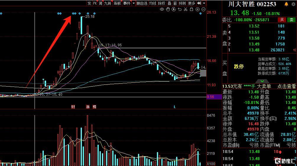
Task: Select sell level 1 volume 263021
Action: pyautogui.click(x=277, y=50)
